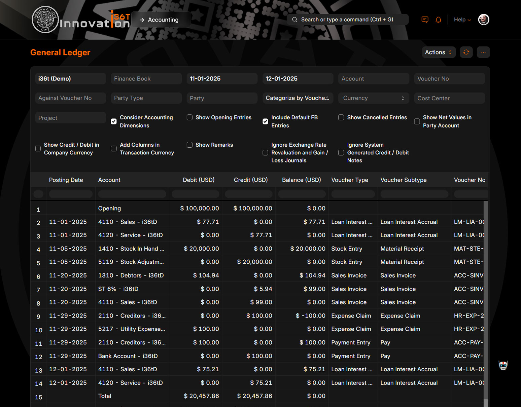This screenshot has width=521, height=407.
Task: Open the chatbot robot assistant icon
Action: (x=503, y=365)
